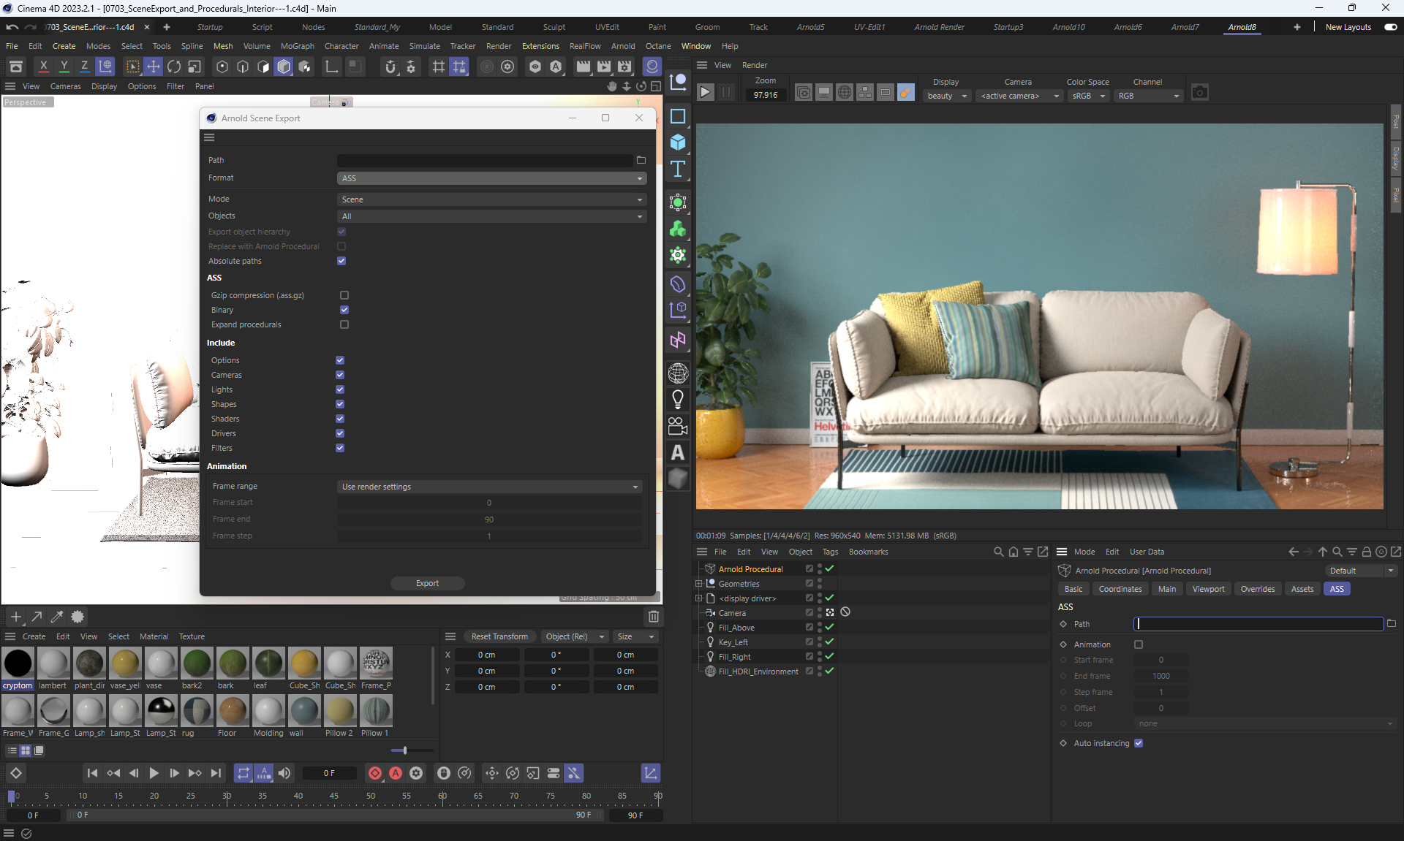Enable Gzip compression checkbox
1404x841 pixels.
coord(344,295)
